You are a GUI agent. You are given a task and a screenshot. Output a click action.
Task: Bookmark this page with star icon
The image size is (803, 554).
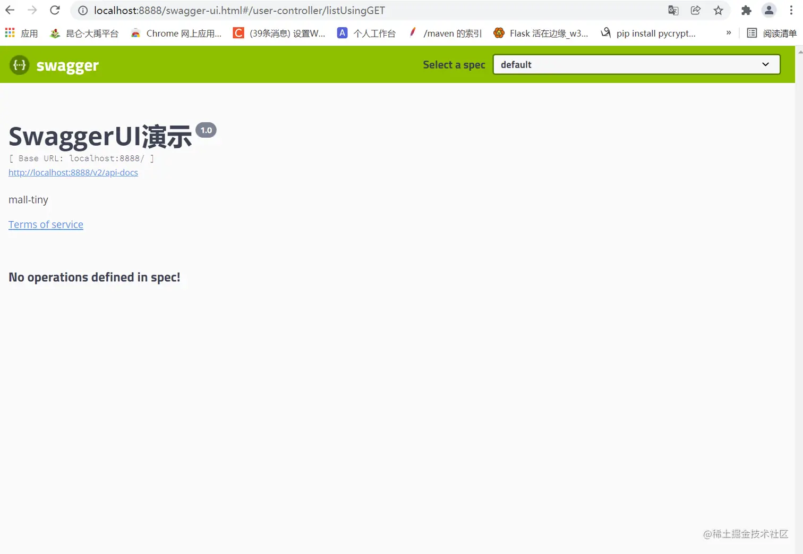tap(719, 11)
